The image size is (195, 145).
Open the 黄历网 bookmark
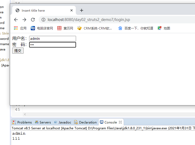click(65, 28)
